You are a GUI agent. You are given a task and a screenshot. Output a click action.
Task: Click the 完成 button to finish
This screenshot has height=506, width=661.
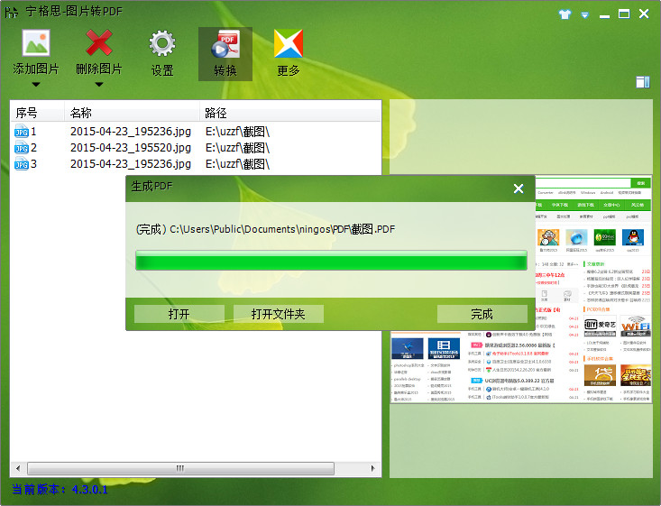point(482,314)
